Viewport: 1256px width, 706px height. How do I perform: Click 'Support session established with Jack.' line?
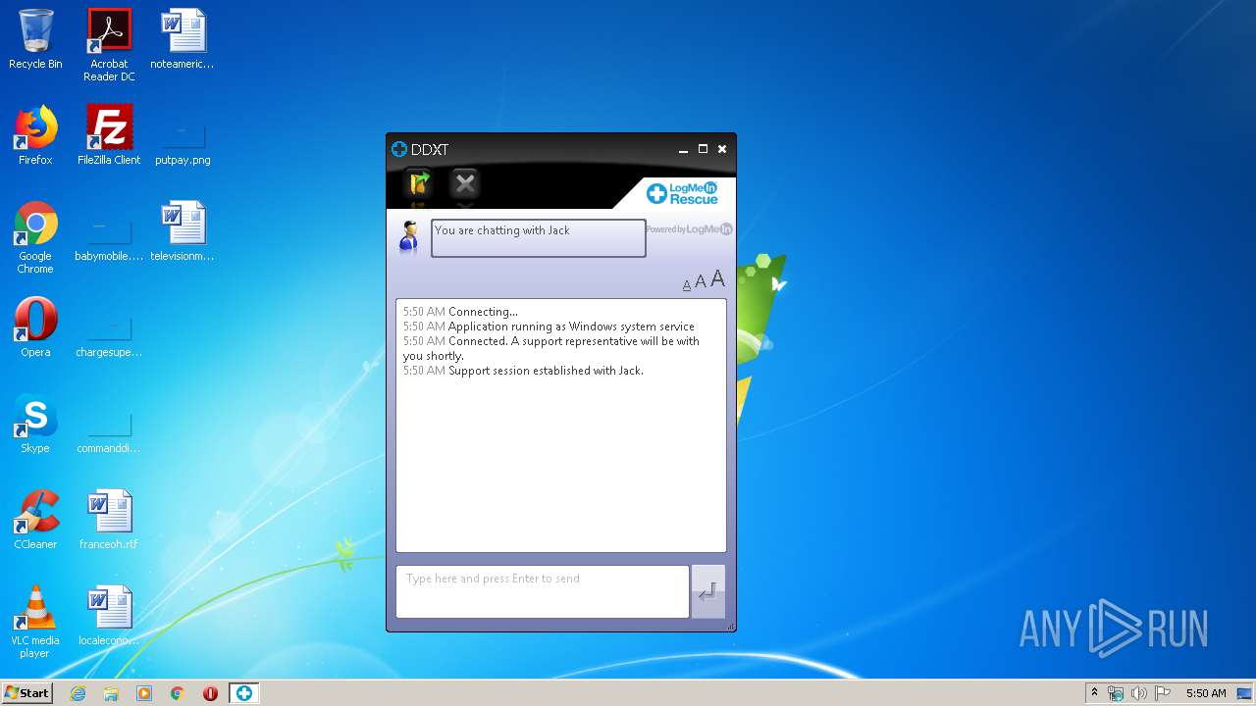(546, 371)
